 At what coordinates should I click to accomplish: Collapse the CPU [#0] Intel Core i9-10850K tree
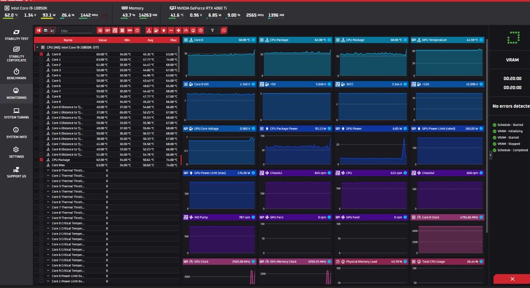click(x=38, y=47)
